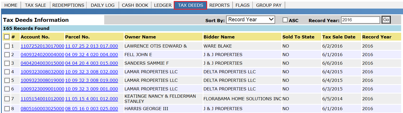Open the Reports tab
The width and height of the screenshot is (403, 113).
(x=219, y=5)
